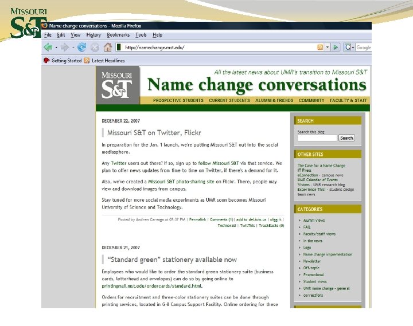413x326 pixels.
Task: Open the Faculty/staff views category
Action: click(x=320, y=234)
